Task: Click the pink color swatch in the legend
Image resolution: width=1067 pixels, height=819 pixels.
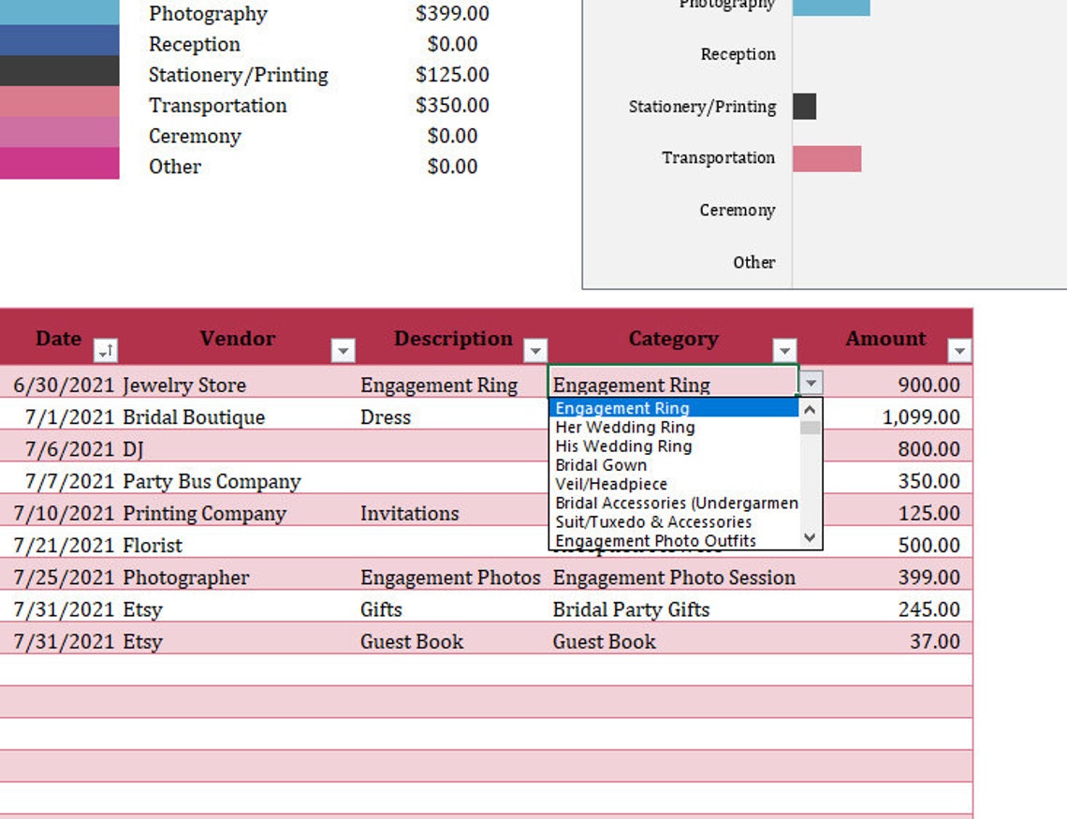Action: (59, 103)
